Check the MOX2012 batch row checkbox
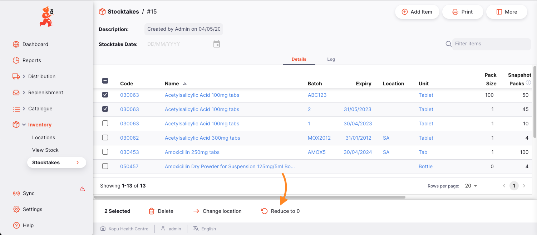537x235 pixels. [x=105, y=138]
